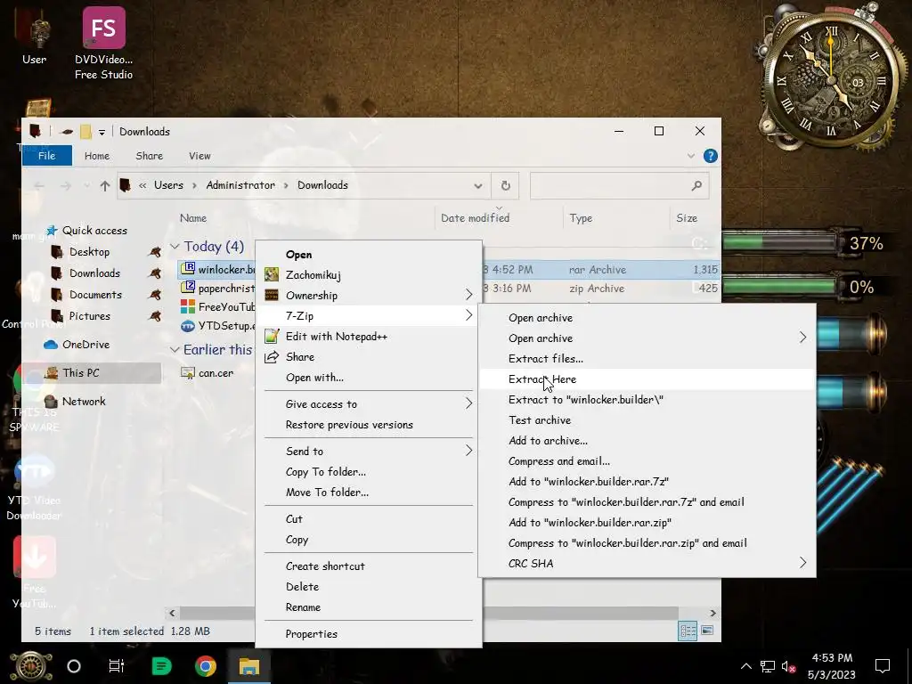Choose Extract Here in 7-Zip menu
912x684 pixels.
pyautogui.click(x=647, y=379)
